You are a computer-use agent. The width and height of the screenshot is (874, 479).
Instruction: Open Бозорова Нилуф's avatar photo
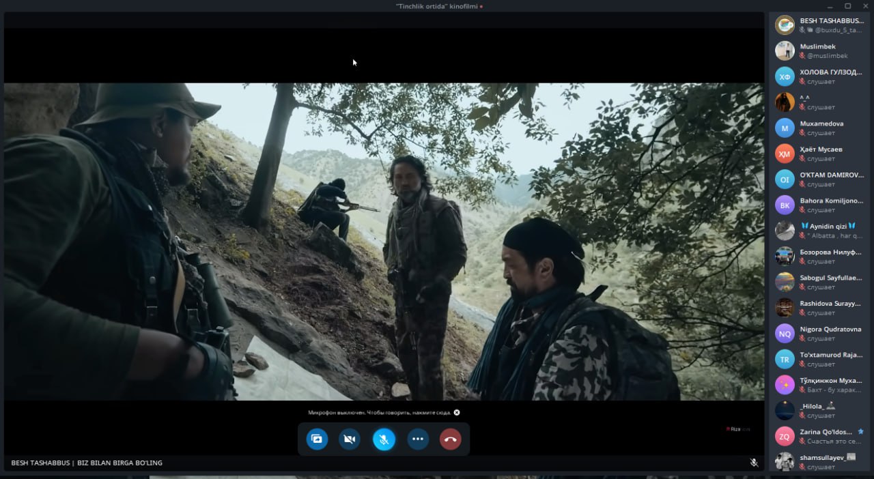[x=785, y=256]
